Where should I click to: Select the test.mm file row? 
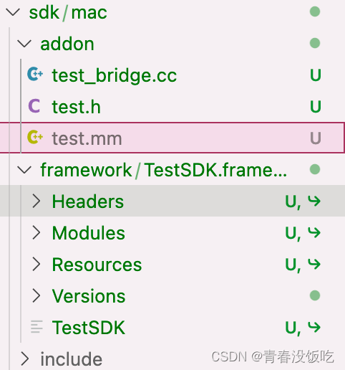(x=172, y=138)
